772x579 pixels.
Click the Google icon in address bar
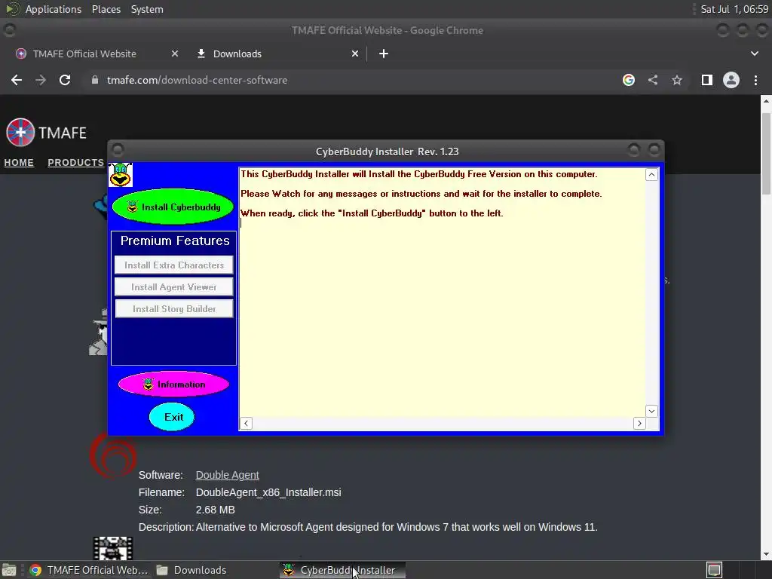click(x=629, y=80)
